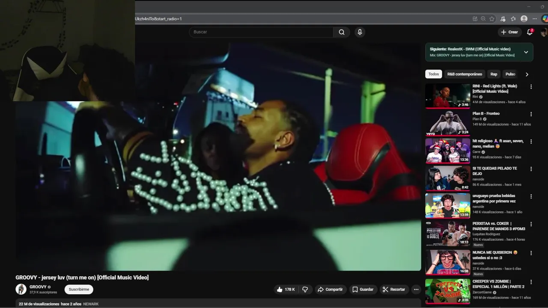Open hit religioso video thumbnail

click(447, 151)
